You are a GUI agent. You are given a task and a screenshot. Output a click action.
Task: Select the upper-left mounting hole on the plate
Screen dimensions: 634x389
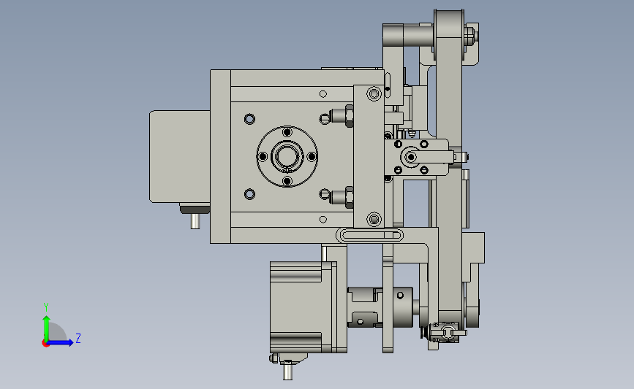tap(250, 119)
